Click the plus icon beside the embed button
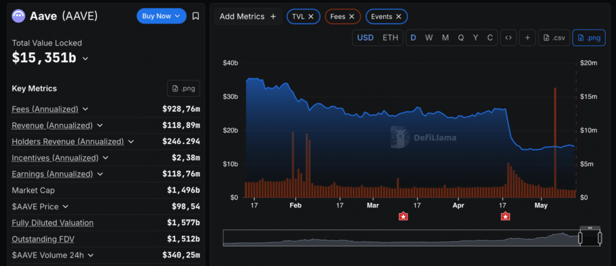This screenshot has height=266, width=616. (x=528, y=38)
